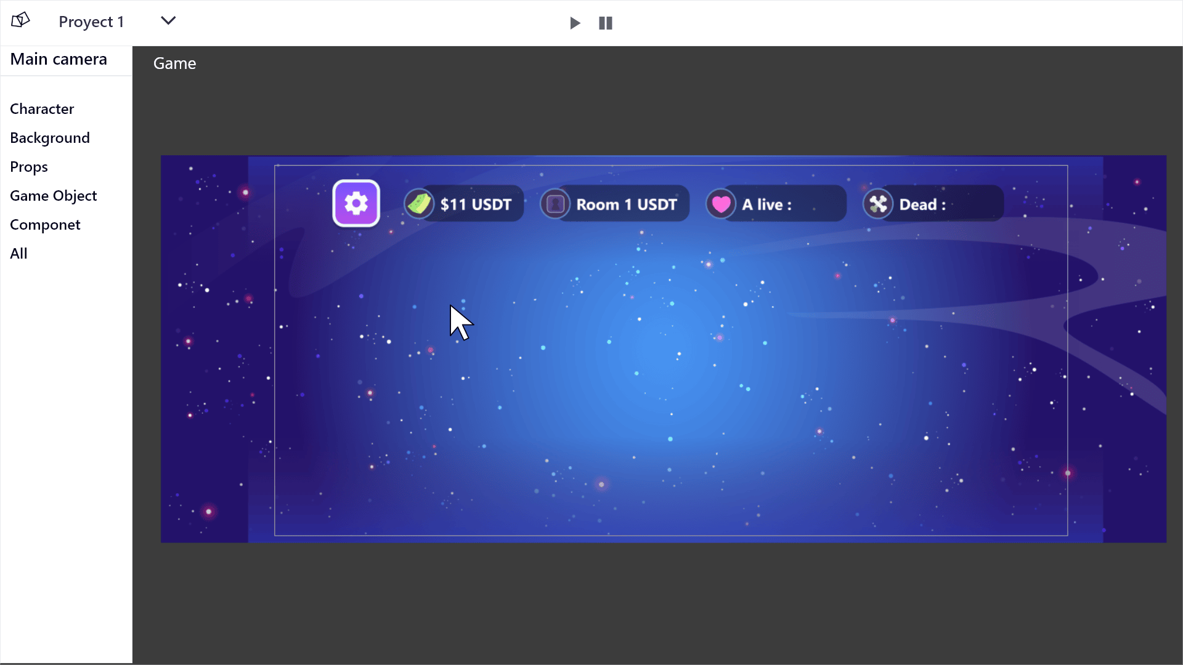Press the Play button to start game
Viewport: 1183px width, 665px height.
574,22
